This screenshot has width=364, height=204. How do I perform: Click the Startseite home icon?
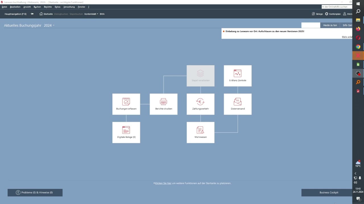(41, 14)
